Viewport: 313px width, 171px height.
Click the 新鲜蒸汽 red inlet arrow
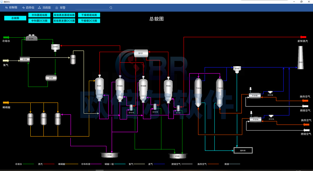(x=303, y=37)
